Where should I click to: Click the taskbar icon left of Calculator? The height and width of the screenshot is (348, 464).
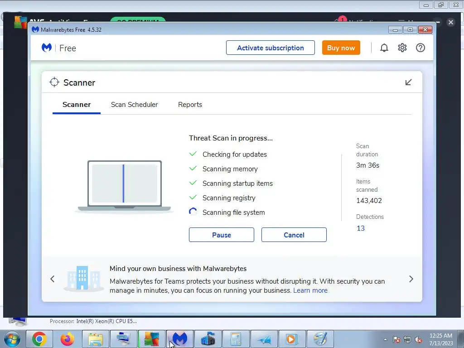208,339
